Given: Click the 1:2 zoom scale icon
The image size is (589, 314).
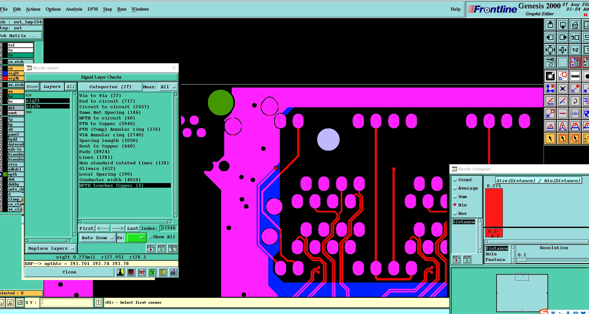Looking at the screenshot, I should (x=575, y=50).
